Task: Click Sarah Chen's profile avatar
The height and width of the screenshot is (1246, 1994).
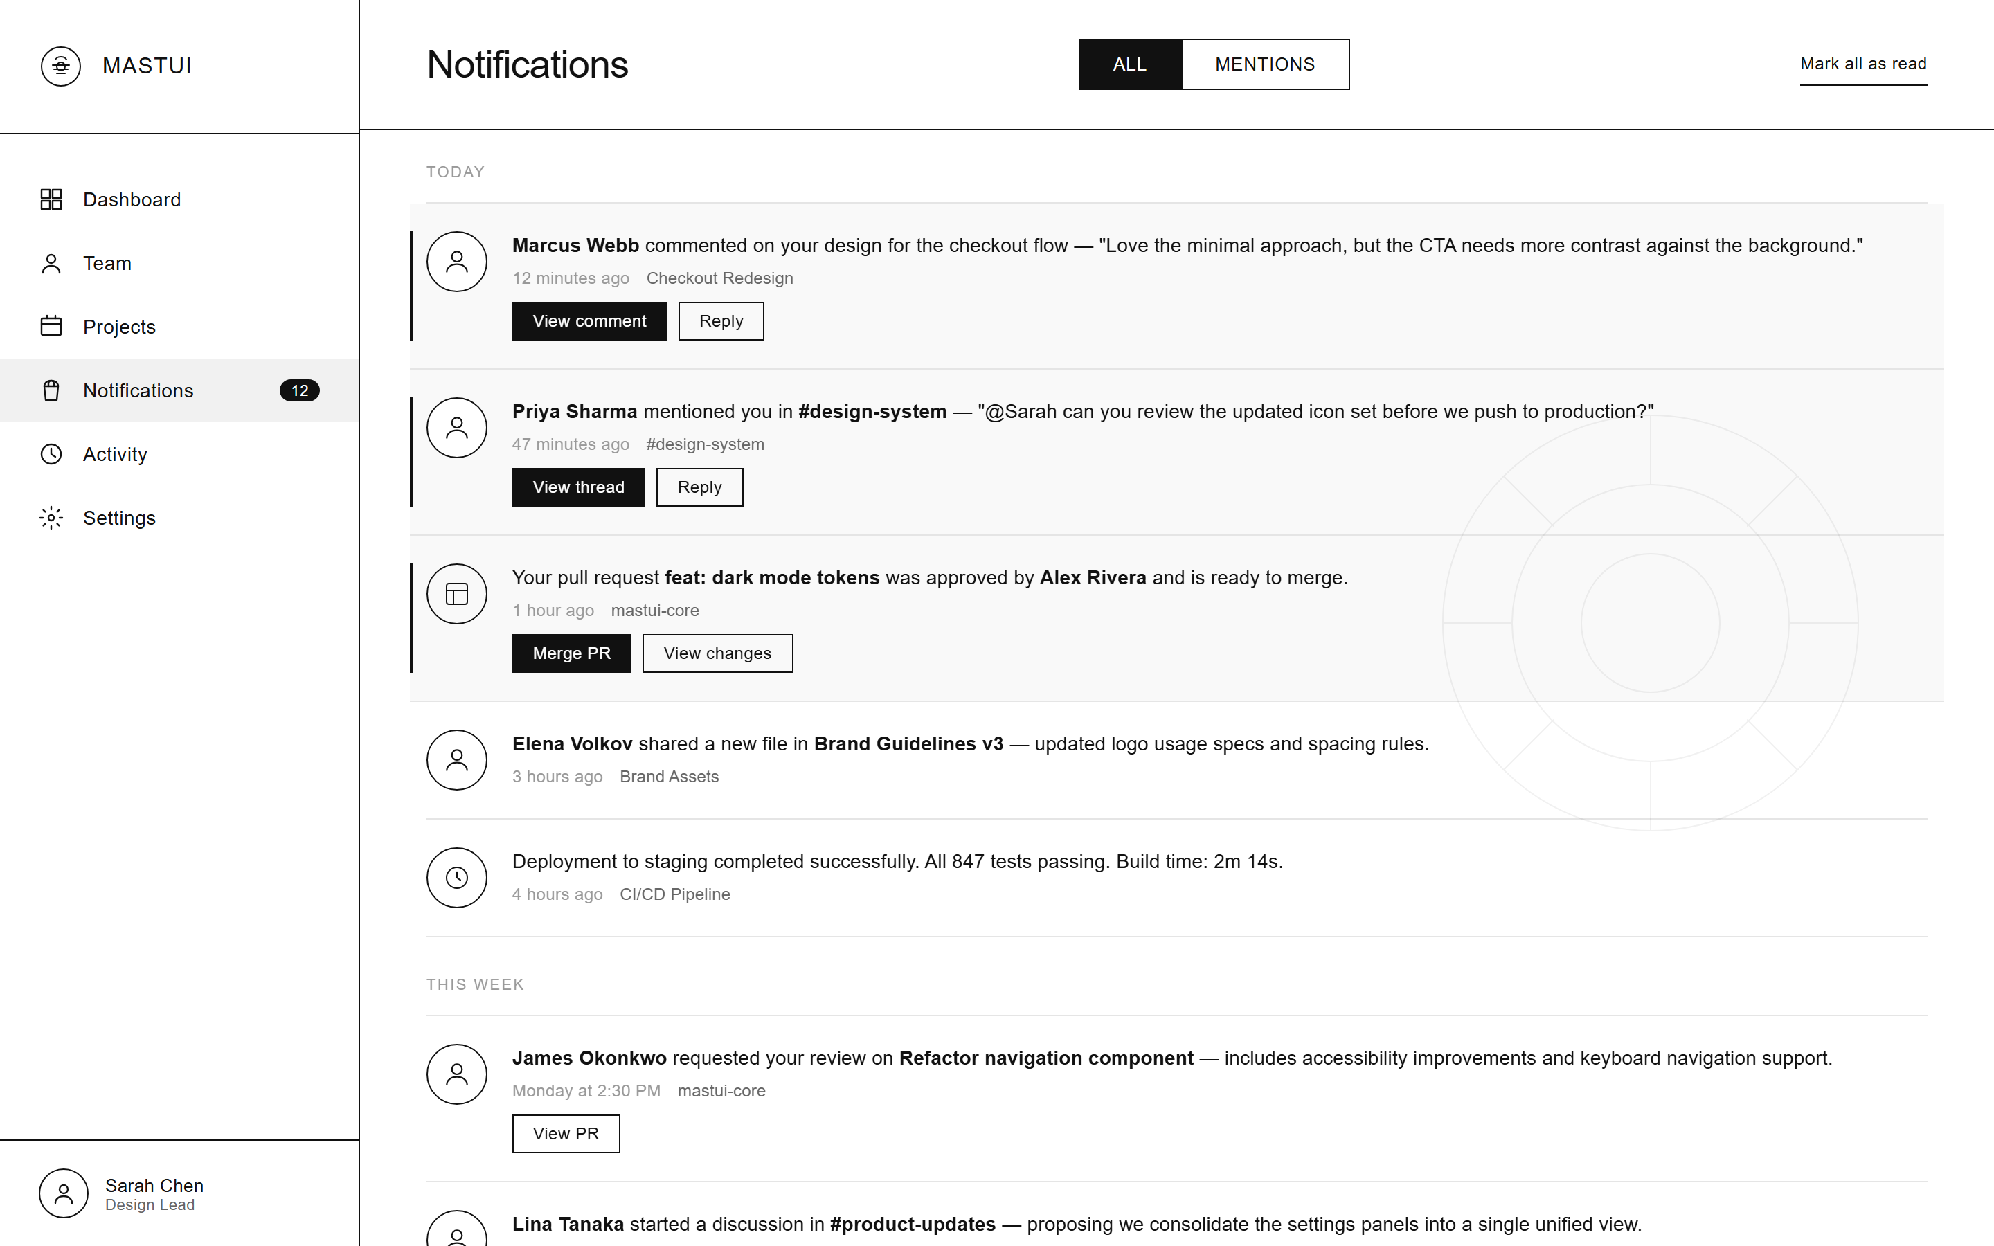Action: coord(64,1193)
